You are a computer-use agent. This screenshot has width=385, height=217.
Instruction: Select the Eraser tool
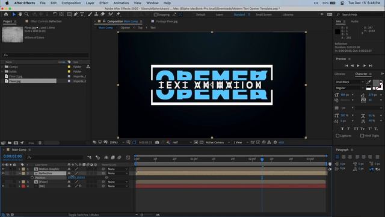tap(103, 14)
